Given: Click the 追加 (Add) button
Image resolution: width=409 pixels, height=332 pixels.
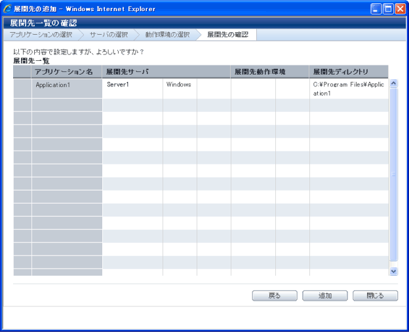Looking at the screenshot, I should tap(324, 295).
